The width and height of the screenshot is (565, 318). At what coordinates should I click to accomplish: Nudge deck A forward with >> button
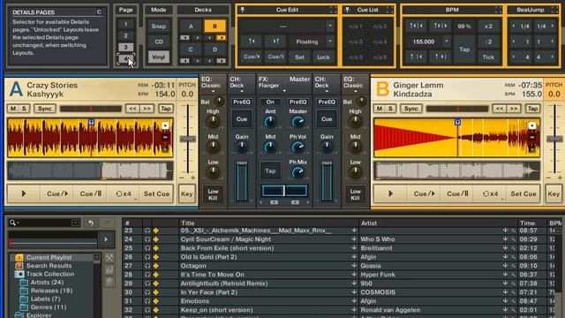[x=147, y=109]
